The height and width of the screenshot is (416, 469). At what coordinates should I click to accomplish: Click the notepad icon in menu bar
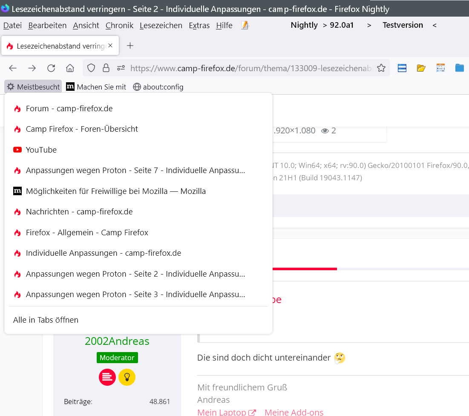(x=245, y=25)
